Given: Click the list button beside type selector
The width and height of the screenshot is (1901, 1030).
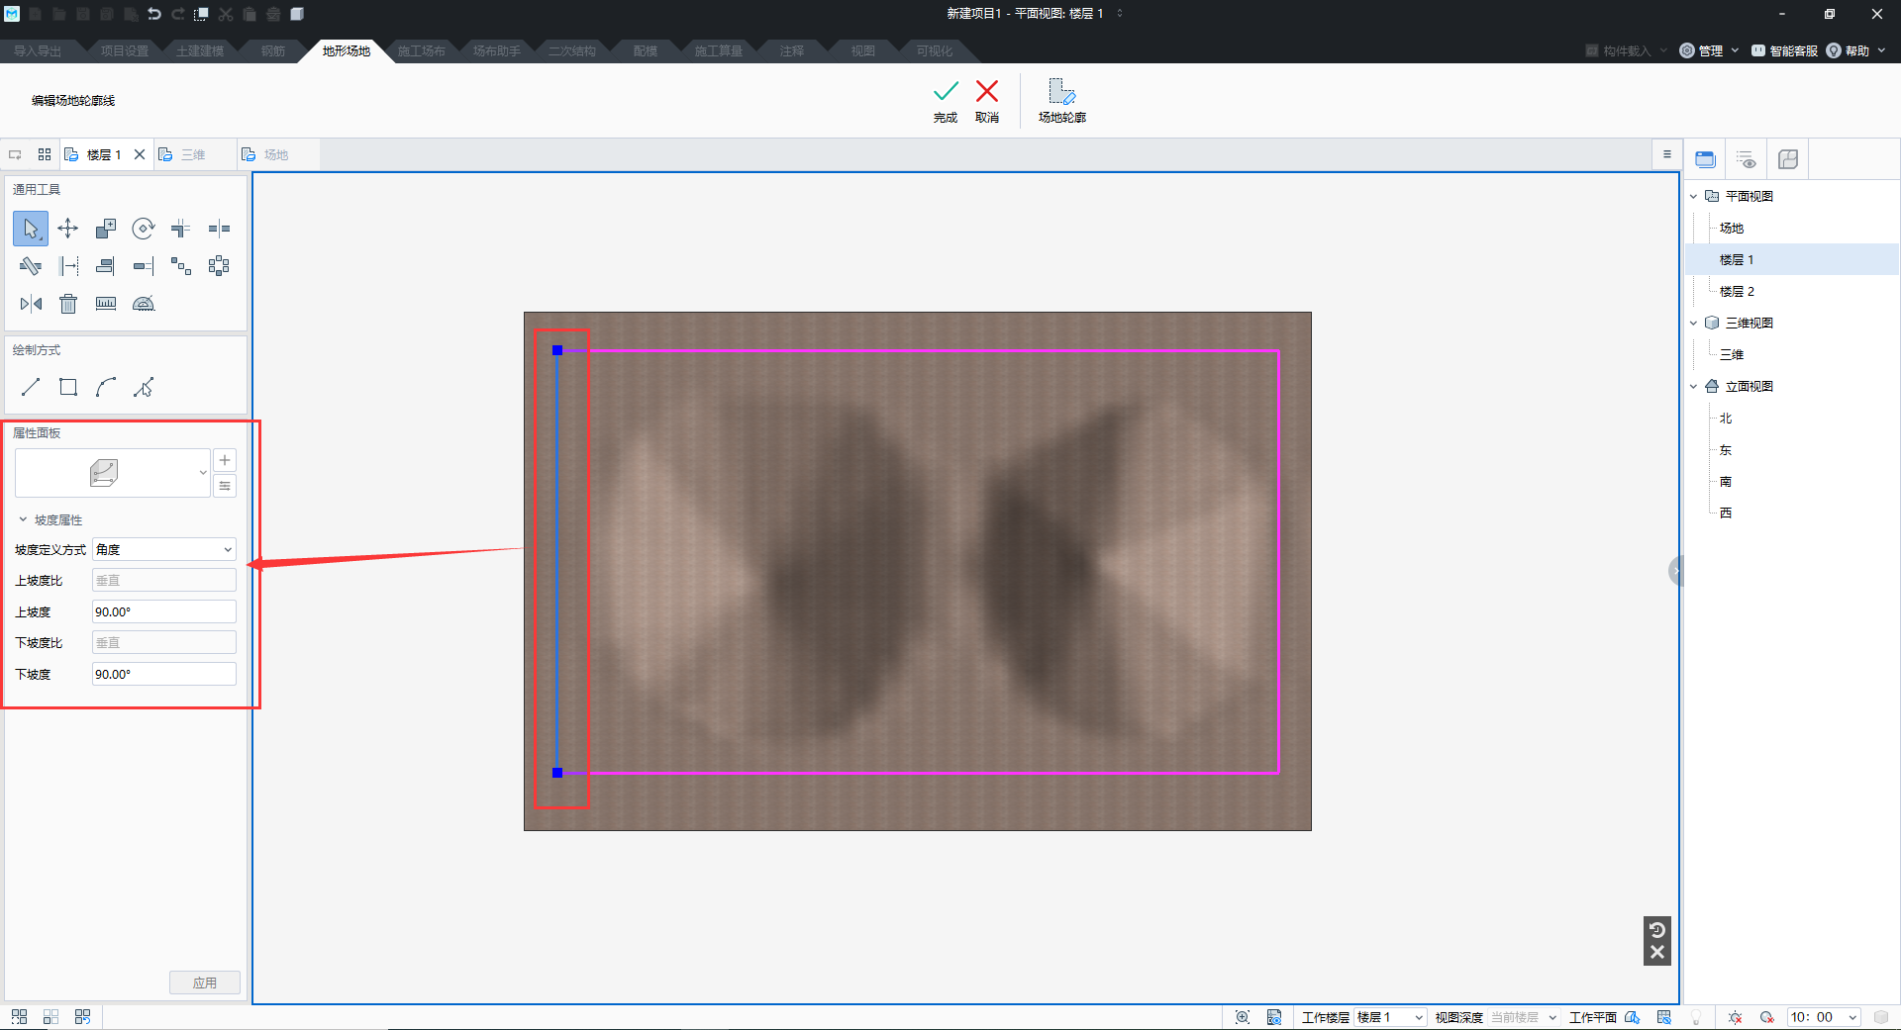Looking at the screenshot, I should tap(225, 486).
